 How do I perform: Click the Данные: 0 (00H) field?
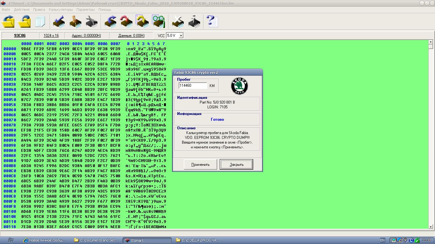click(132, 36)
